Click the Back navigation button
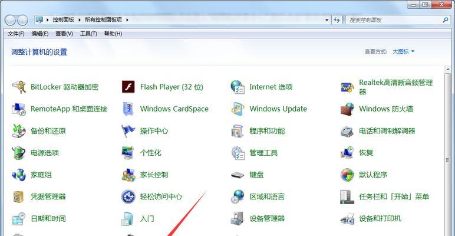455x236 pixels. (10, 20)
